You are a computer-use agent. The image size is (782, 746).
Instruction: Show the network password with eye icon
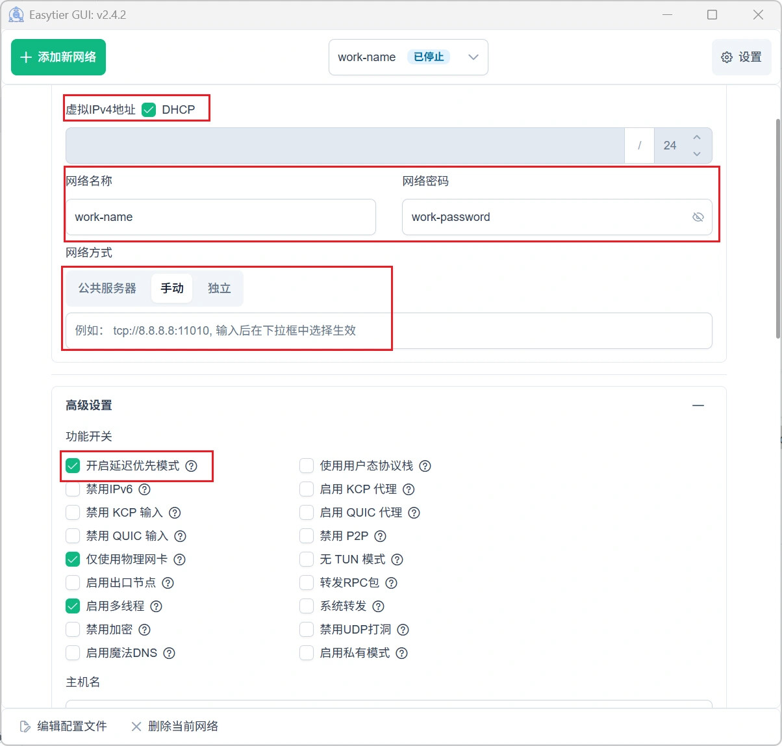(x=698, y=217)
